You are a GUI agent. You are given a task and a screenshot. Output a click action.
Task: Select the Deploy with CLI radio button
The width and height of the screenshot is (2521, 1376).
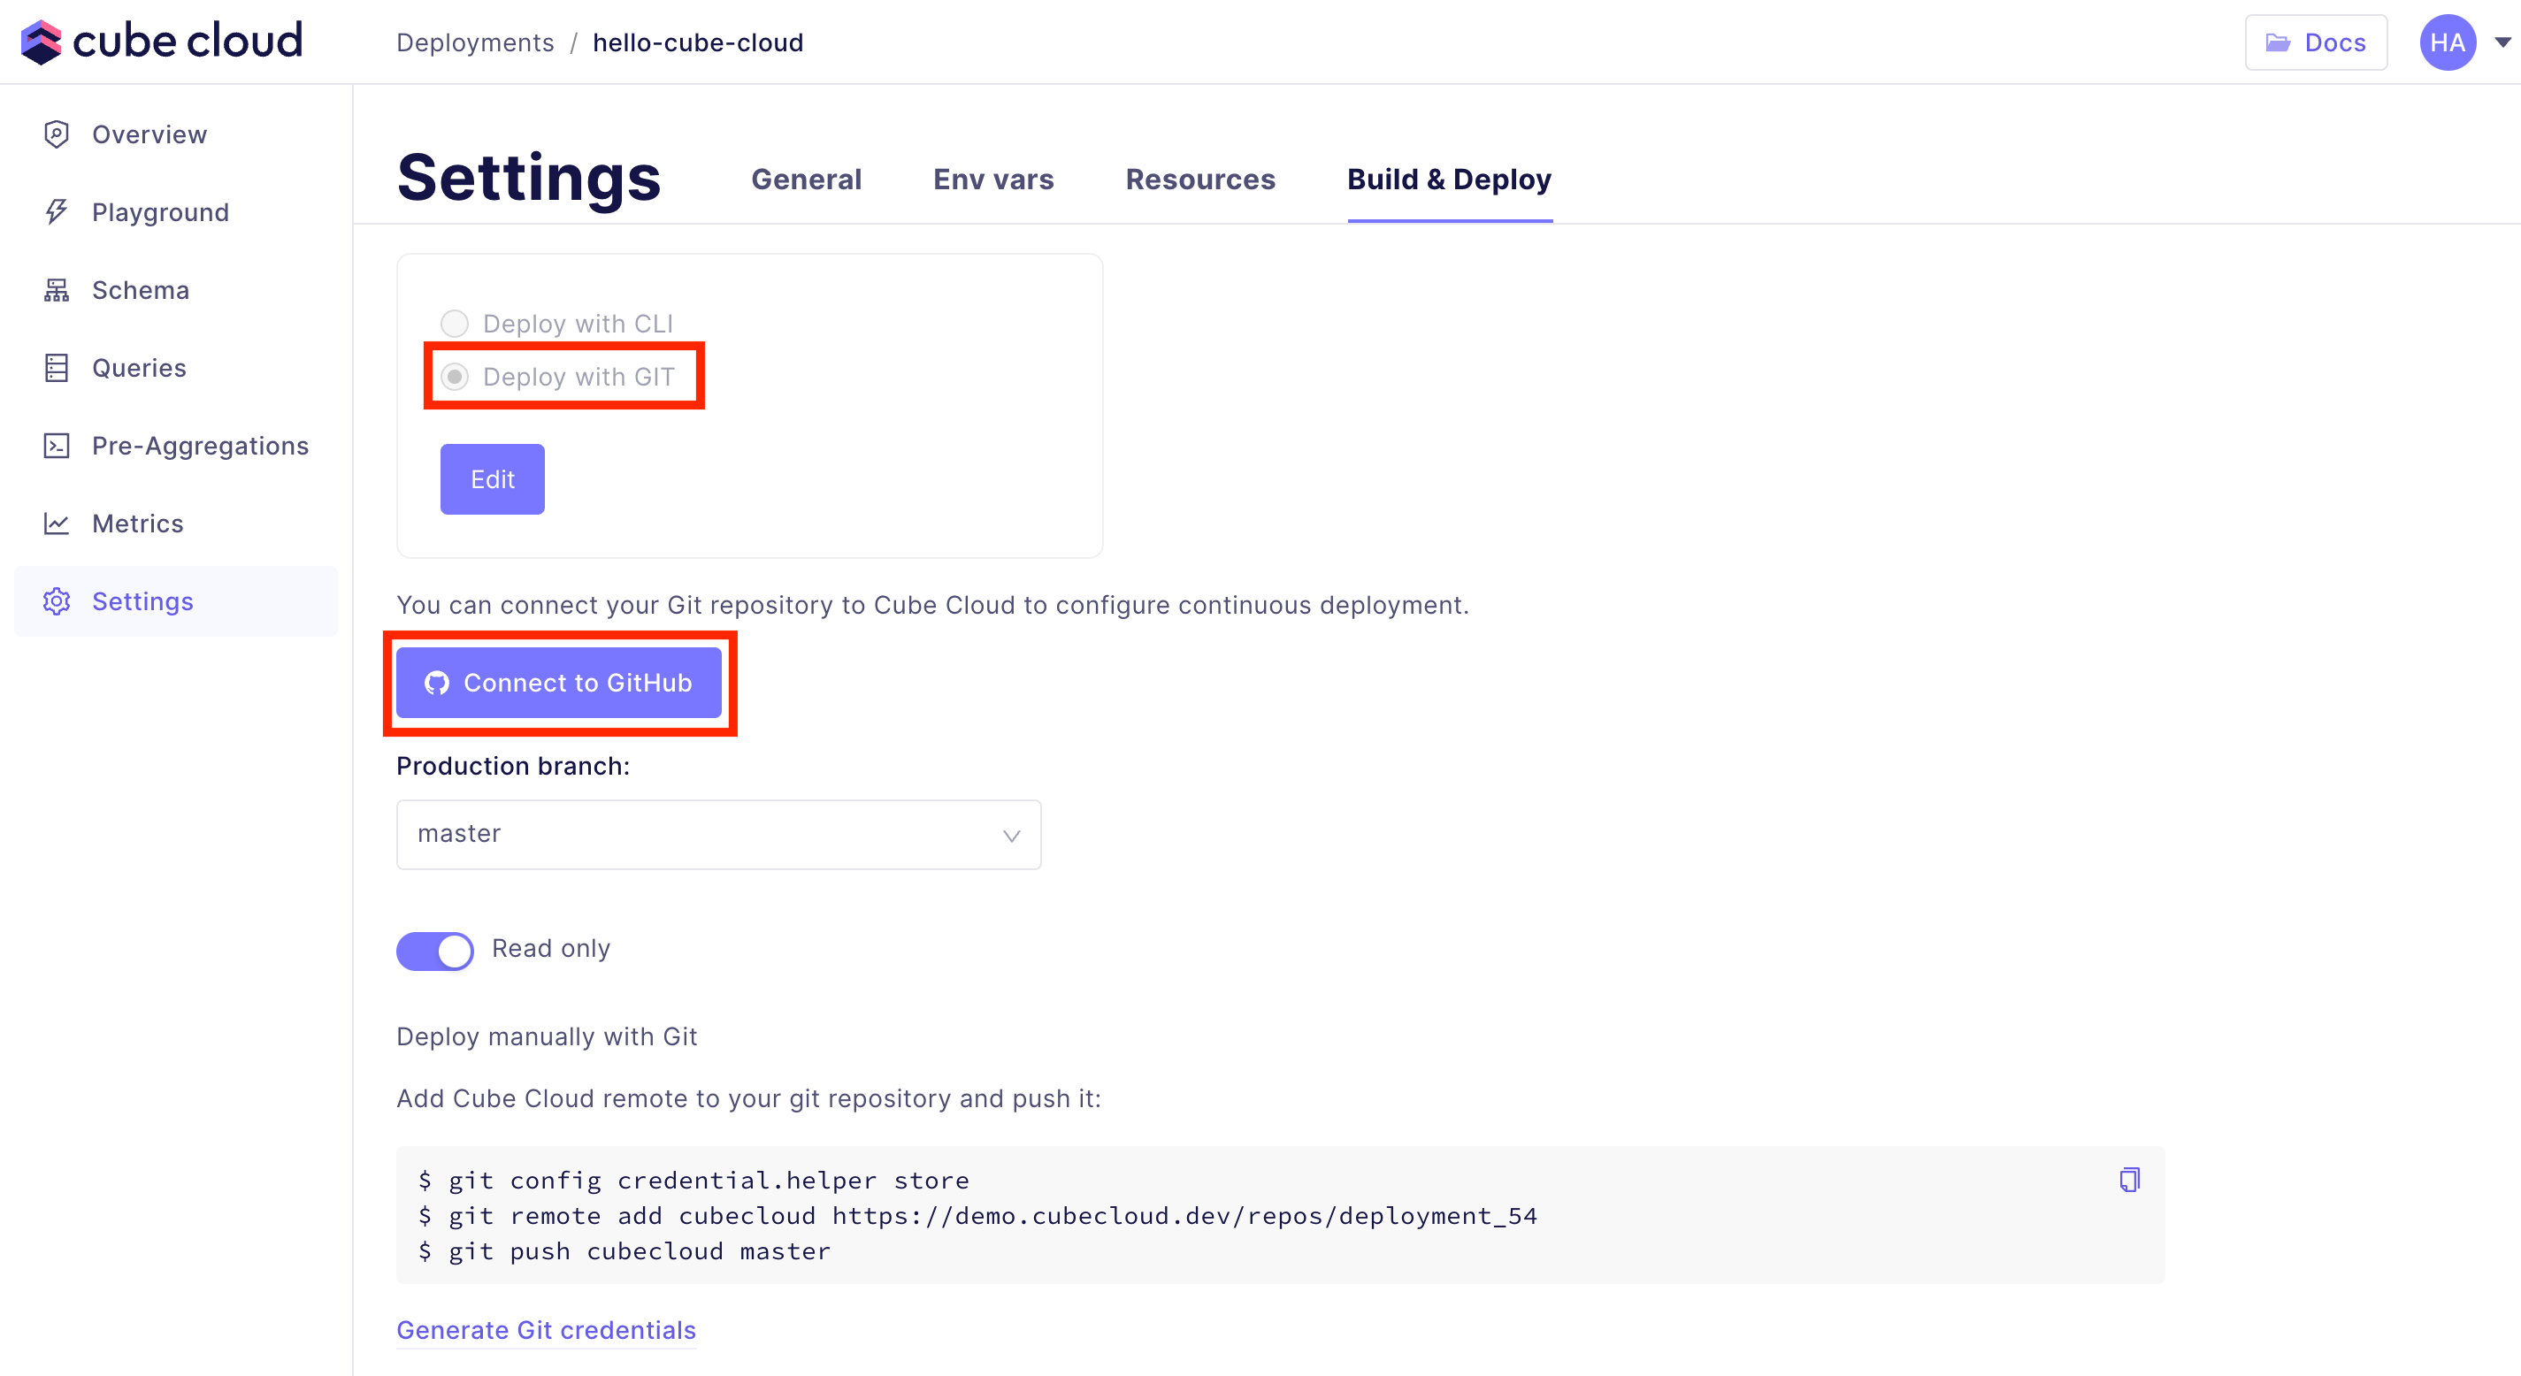(x=454, y=323)
